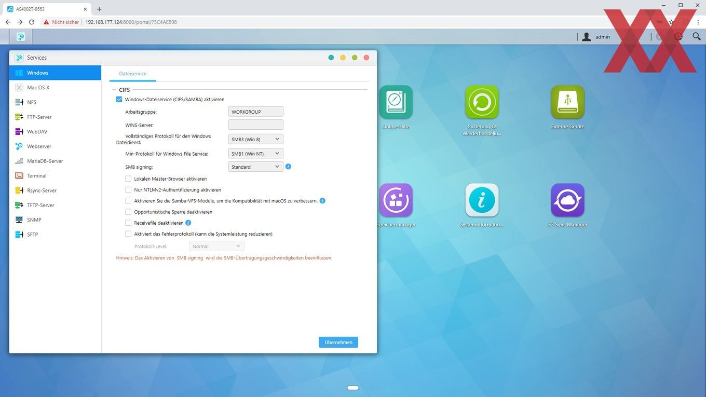Click the teal Services window button
The image size is (706, 397).
331,58
